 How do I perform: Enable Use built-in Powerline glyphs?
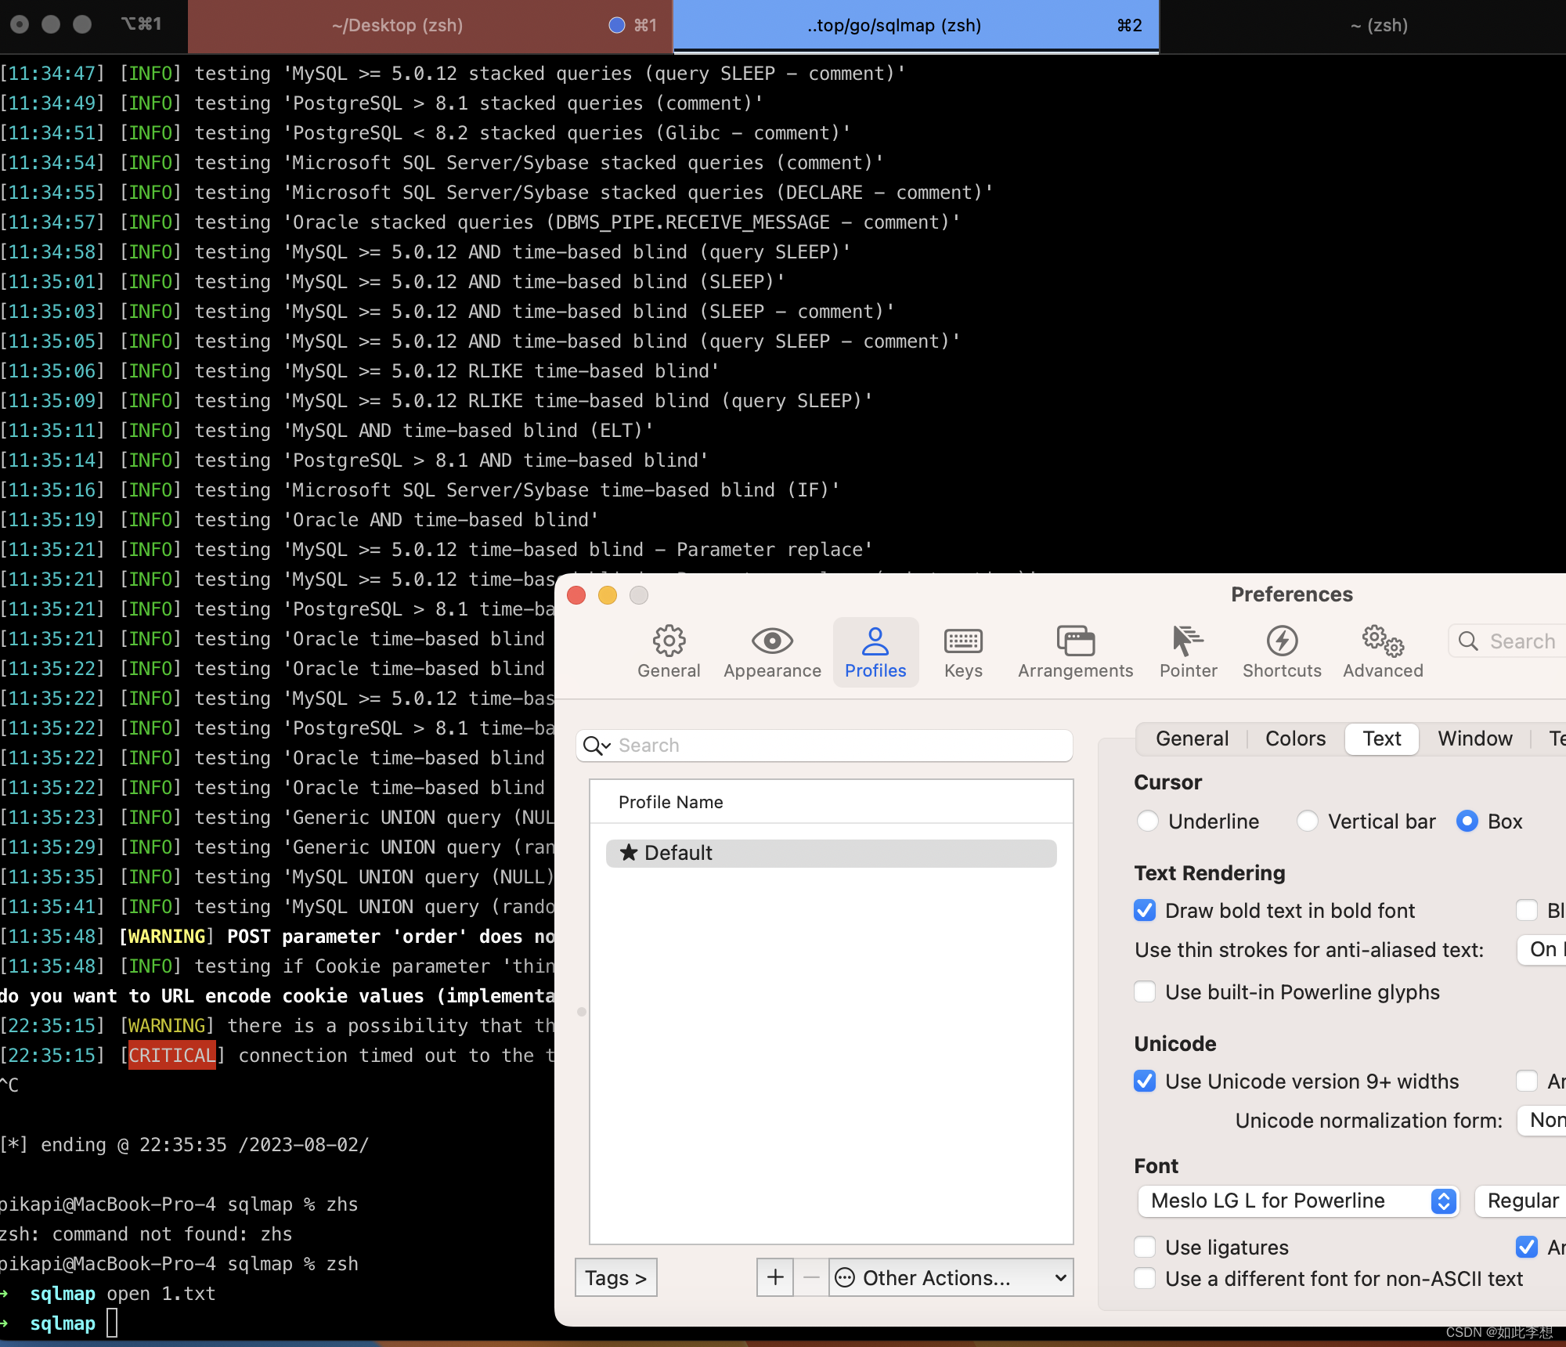pos(1145,991)
